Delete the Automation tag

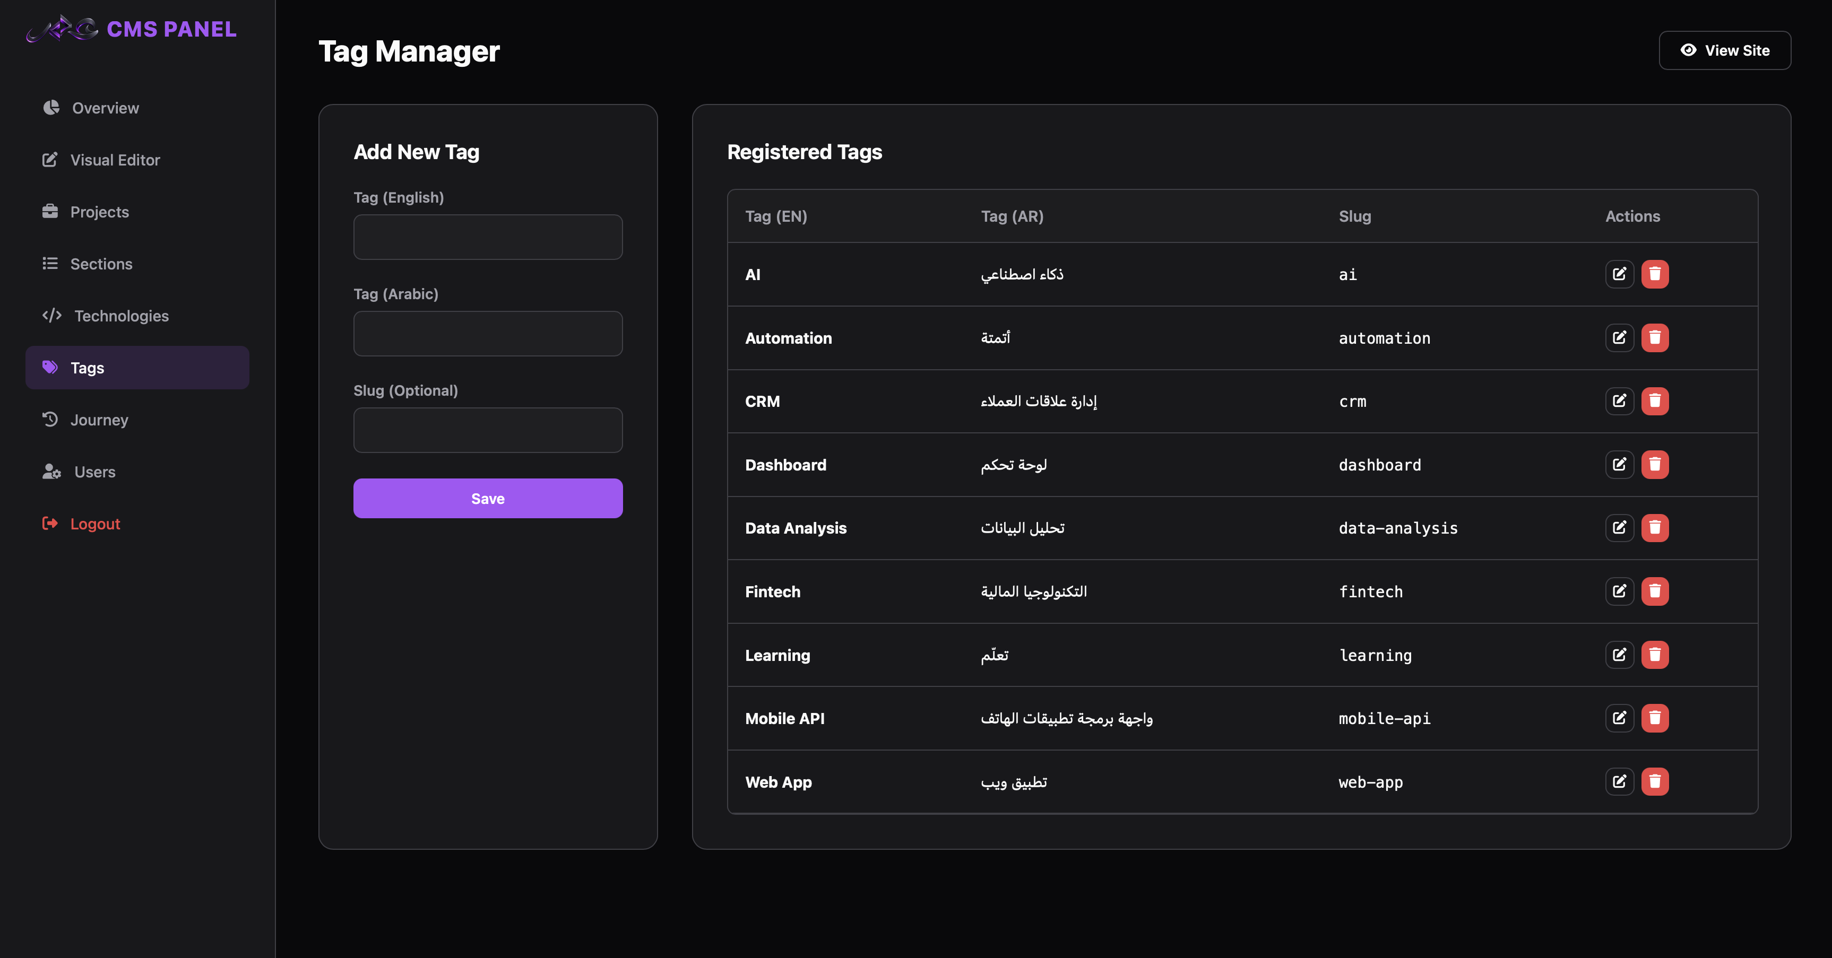pos(1655,337)
